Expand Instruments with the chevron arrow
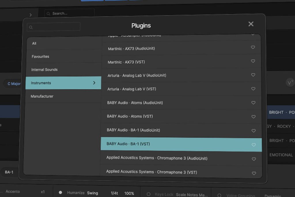Screen dimensions: 295x197 [94, 83]
